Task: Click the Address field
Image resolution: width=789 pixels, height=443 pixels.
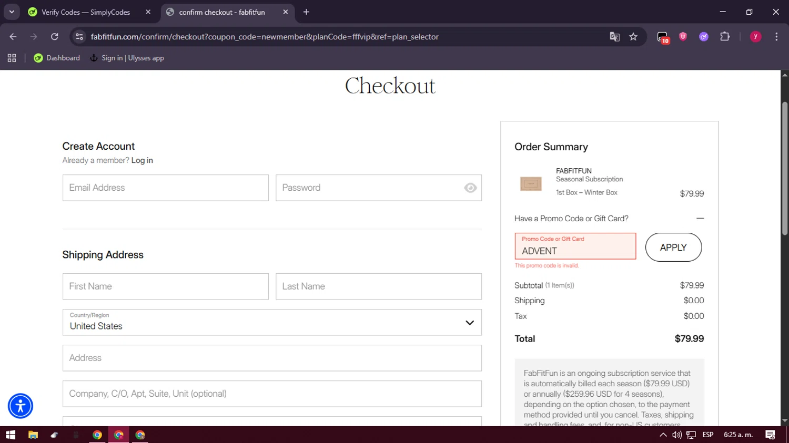Action: point(272,358)
